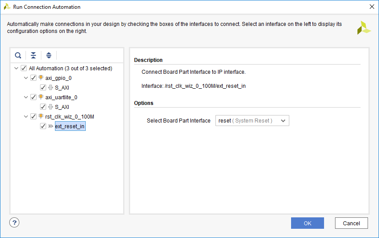The image size is (379, 238).
Task: Click 'Connect Board Part Interface to IP interface.' text
Action: tap(193, 72)
